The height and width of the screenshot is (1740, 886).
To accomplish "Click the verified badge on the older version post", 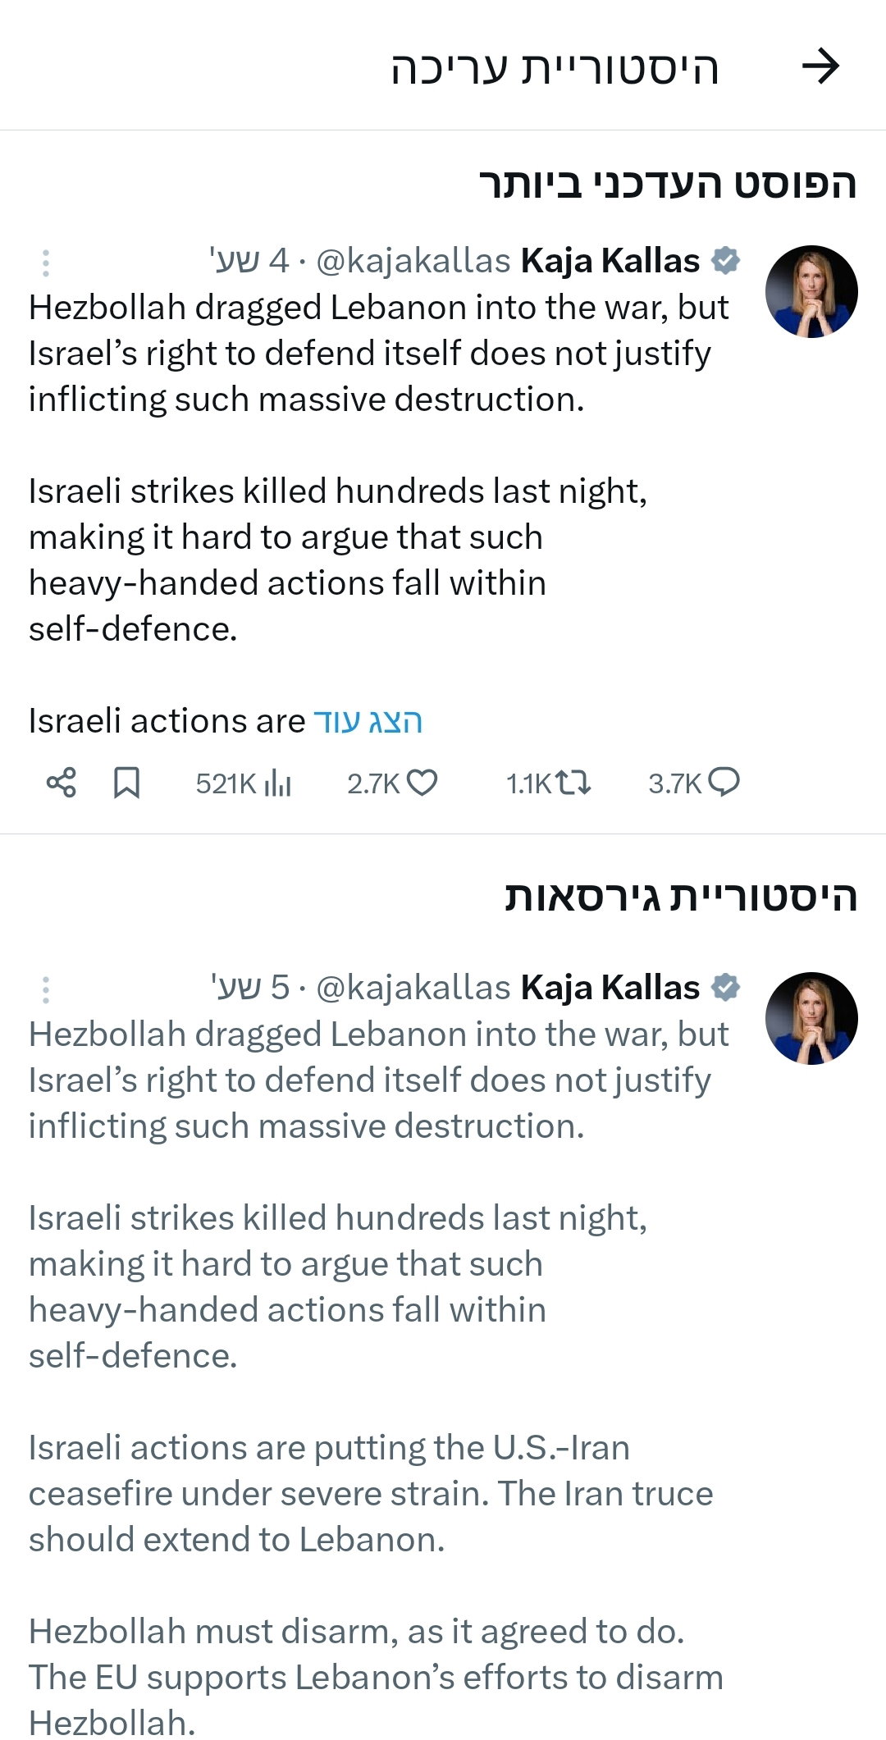I will click(x=728, y=989).
